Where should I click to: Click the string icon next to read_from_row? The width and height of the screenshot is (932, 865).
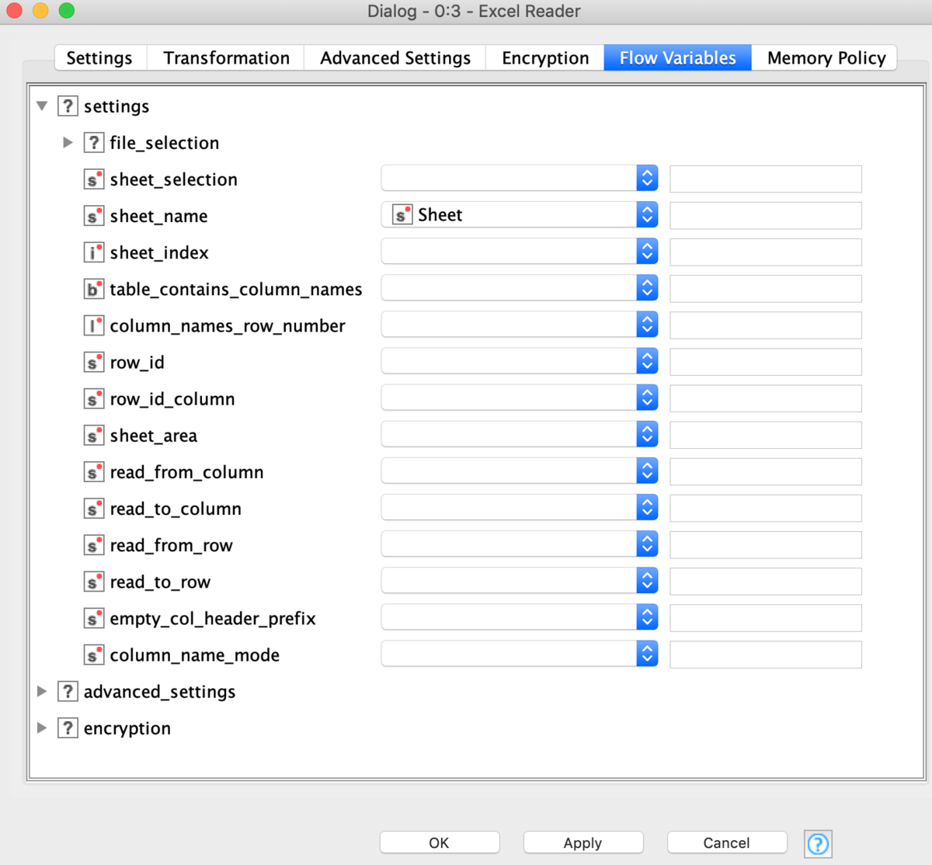click(94, 545)
